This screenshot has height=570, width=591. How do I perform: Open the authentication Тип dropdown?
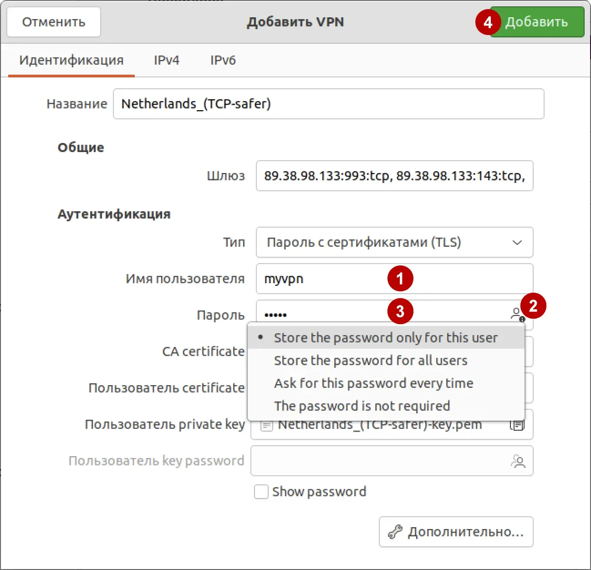click(394, 242)
